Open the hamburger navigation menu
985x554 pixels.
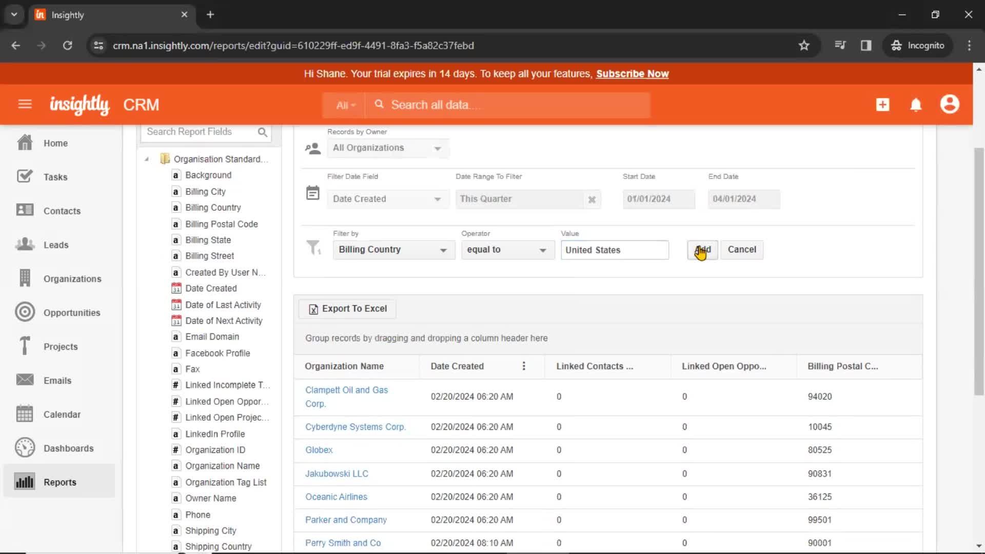click(x=25, y=105)
